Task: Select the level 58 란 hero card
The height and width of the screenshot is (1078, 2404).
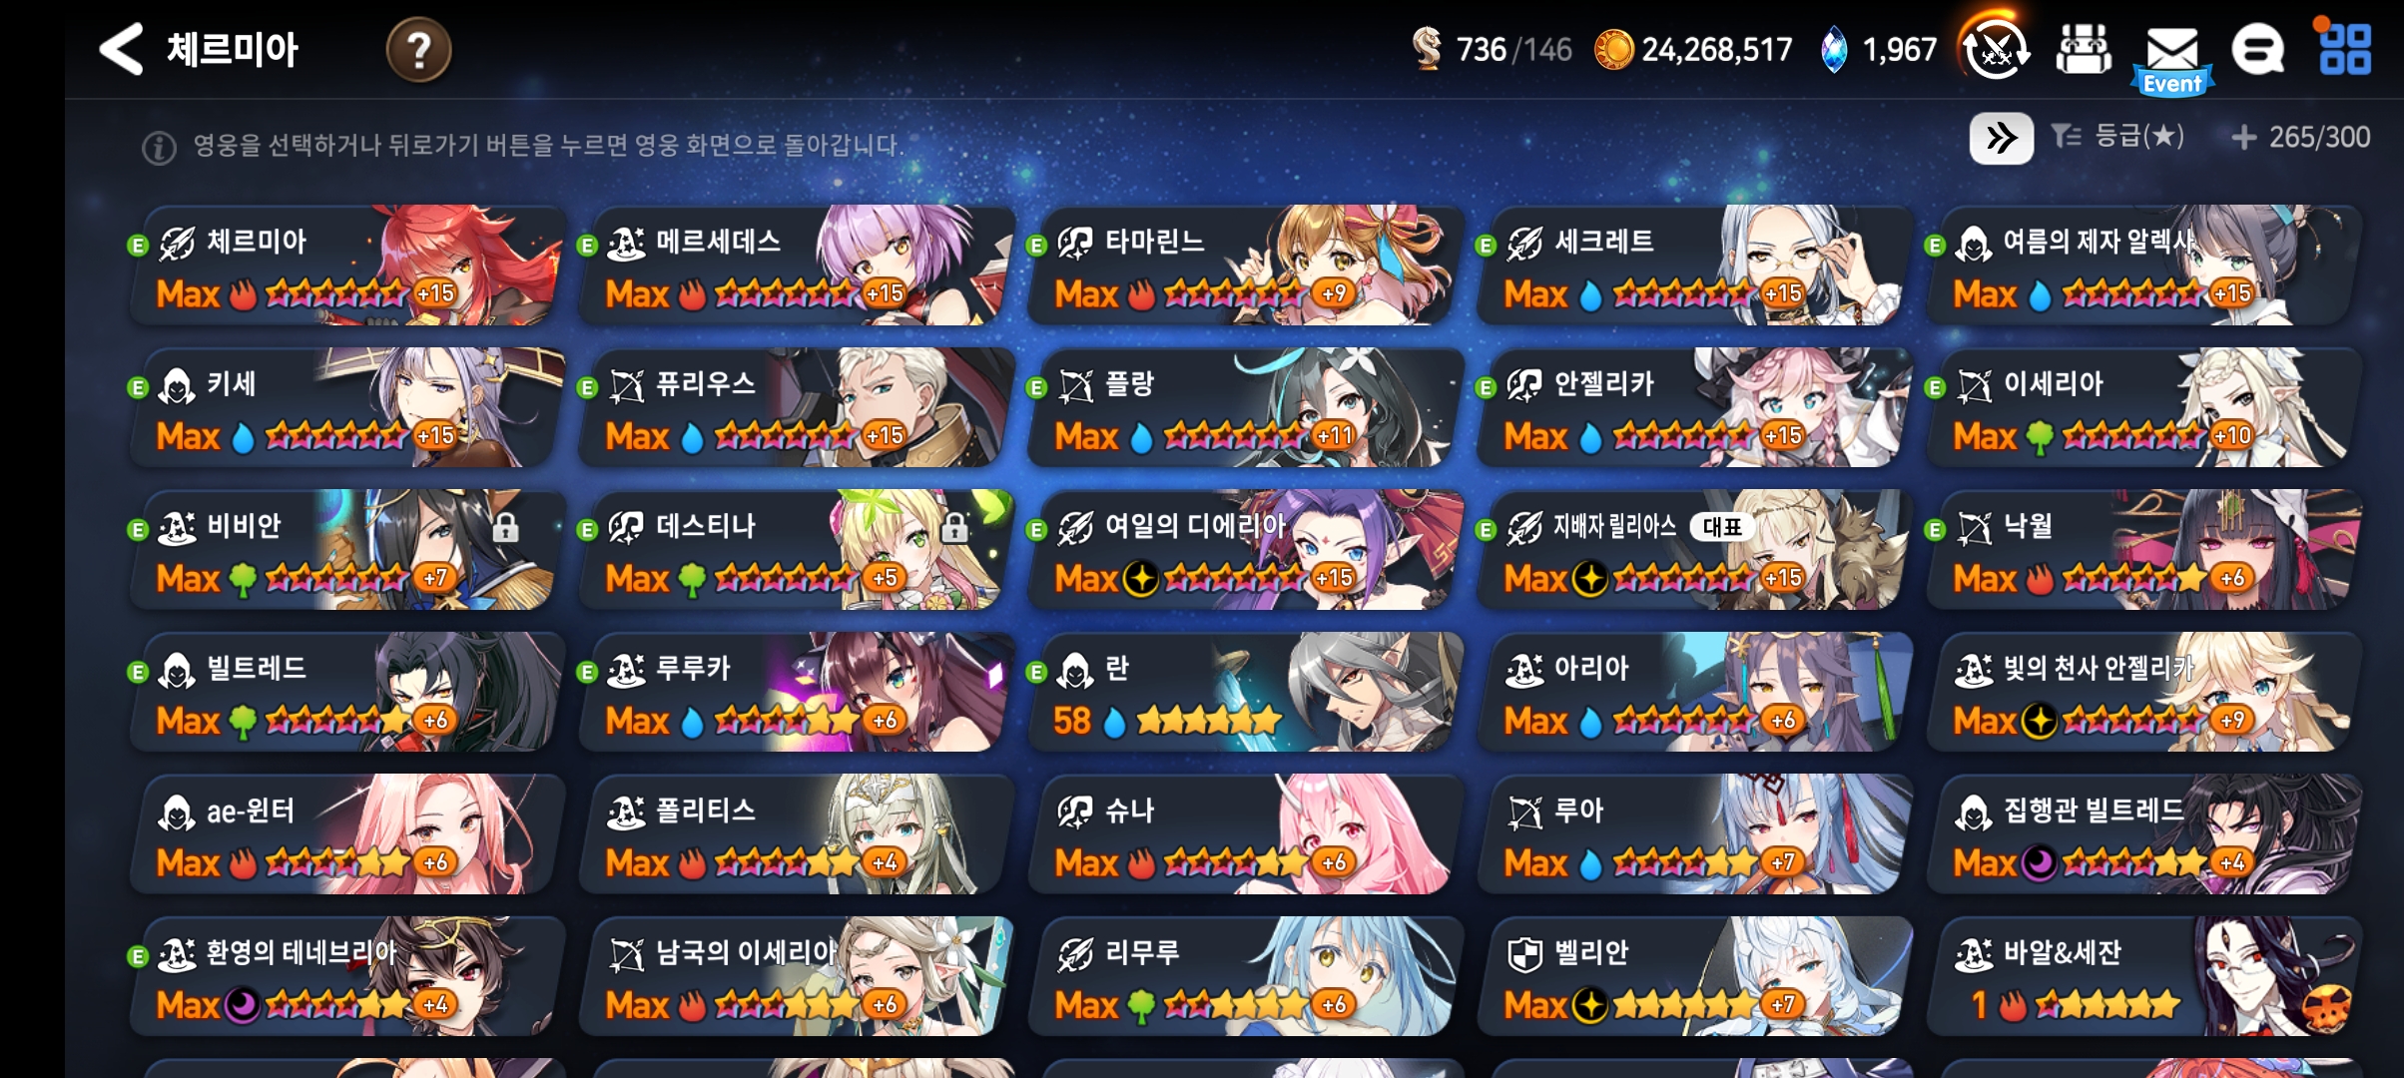Action: point(1245,692)
